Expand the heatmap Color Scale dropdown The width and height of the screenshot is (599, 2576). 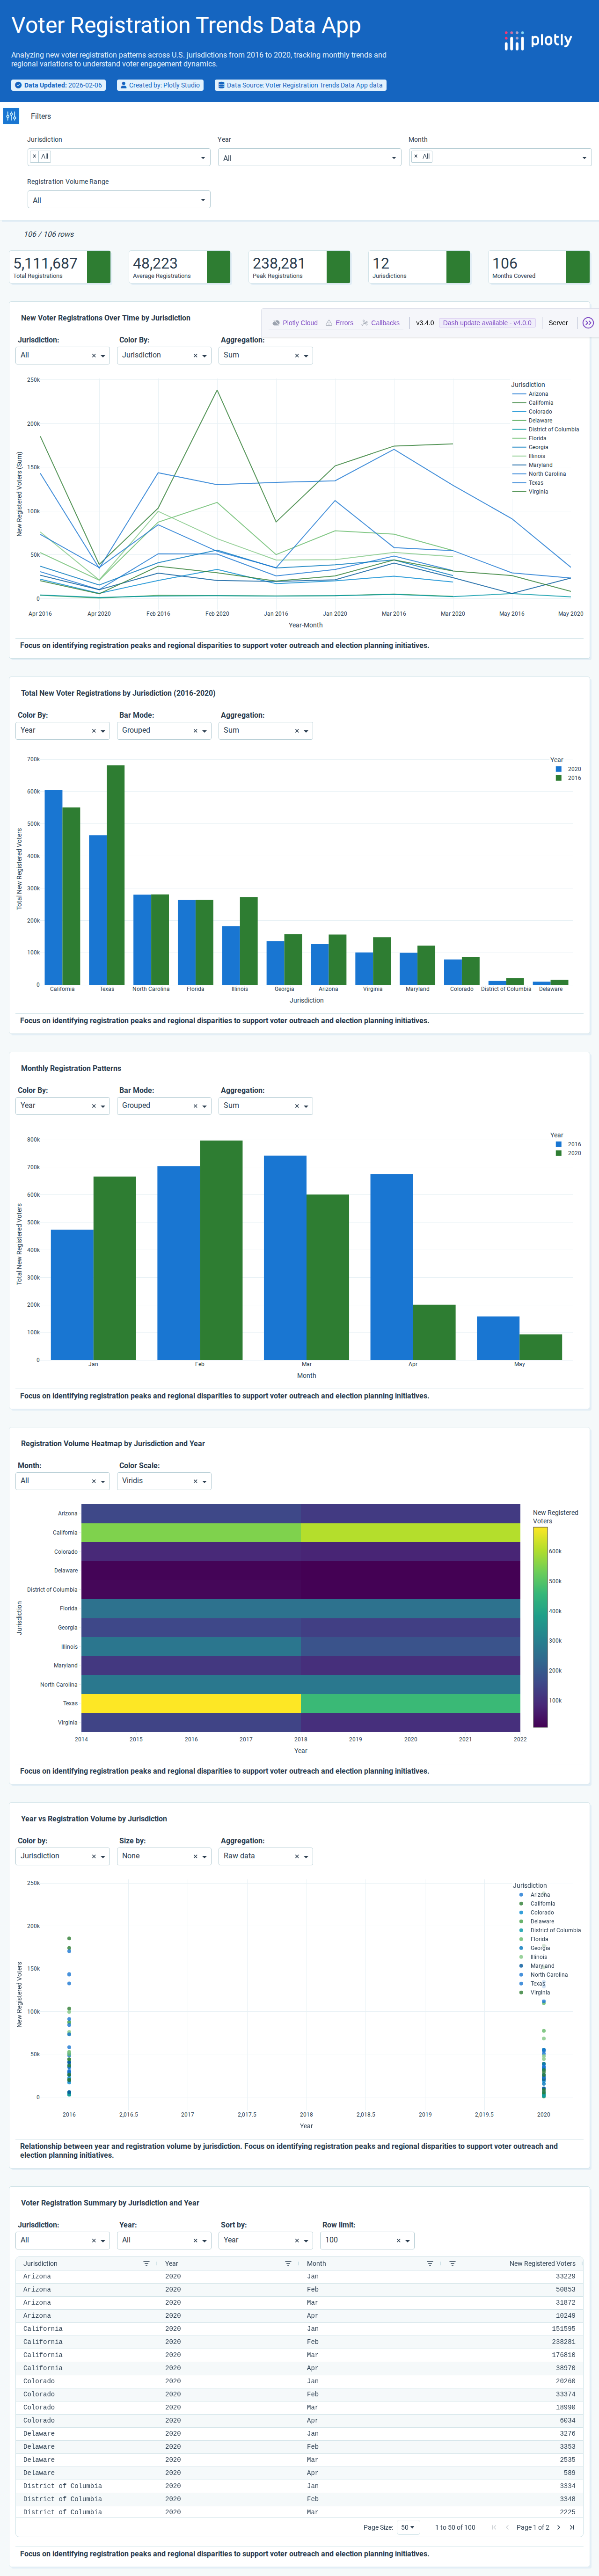tap(164, 1481)
